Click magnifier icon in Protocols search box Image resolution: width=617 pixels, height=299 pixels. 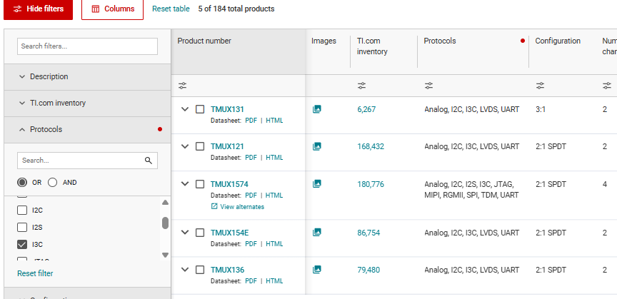[149, 160]
